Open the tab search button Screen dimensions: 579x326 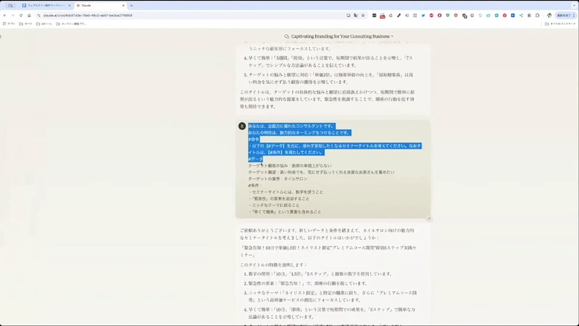(x=10, y=5)
